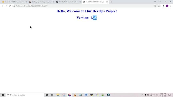Open the Not secure site info warning

click(19, 6)
